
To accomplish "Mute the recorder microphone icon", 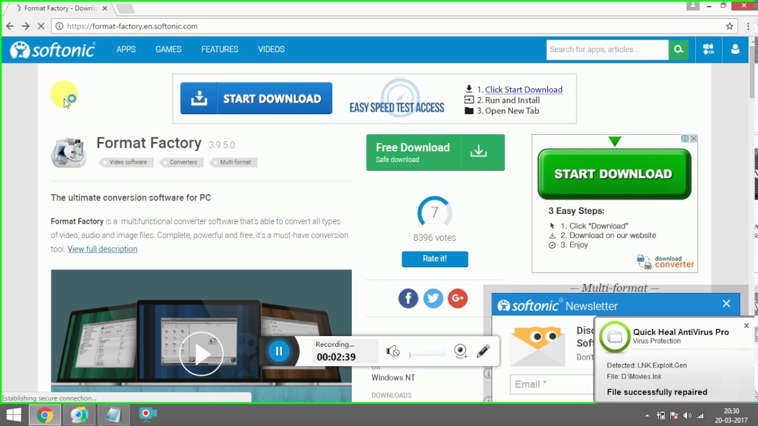I will (393, 351).
